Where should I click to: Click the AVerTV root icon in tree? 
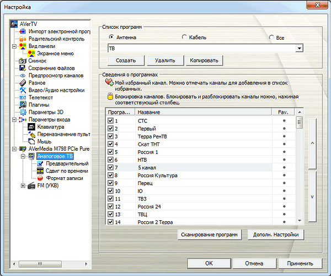(x=14, y=24)
